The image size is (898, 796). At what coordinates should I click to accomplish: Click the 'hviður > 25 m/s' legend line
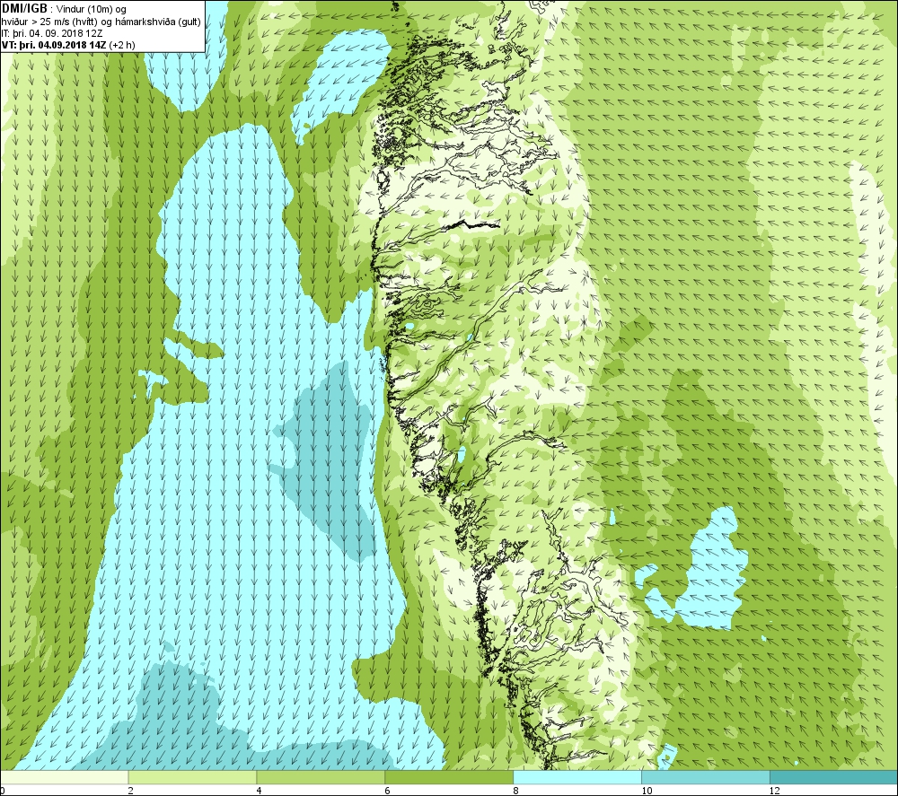pos(101,22)
